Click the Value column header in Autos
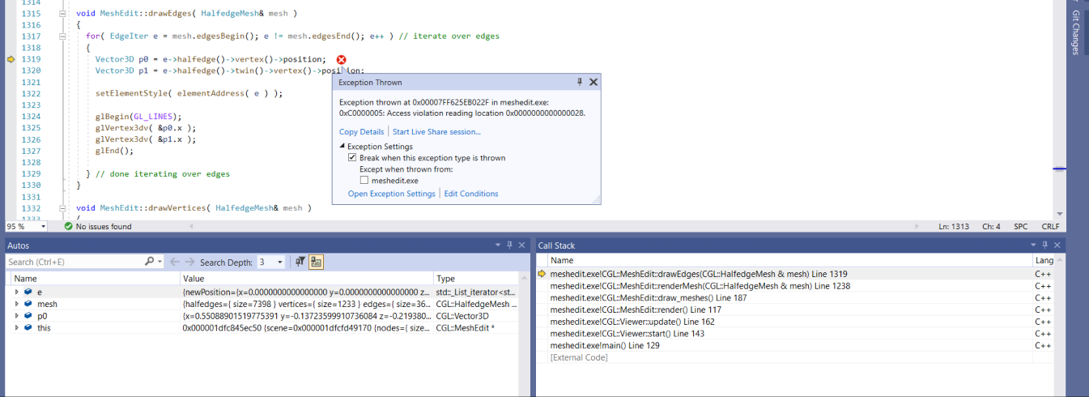 point(307,278)
